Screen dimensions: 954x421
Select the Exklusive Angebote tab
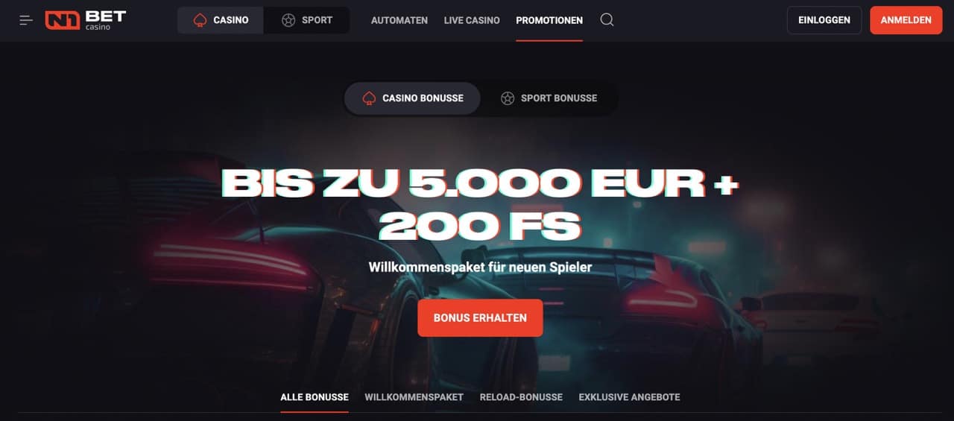tap(629, 397)
